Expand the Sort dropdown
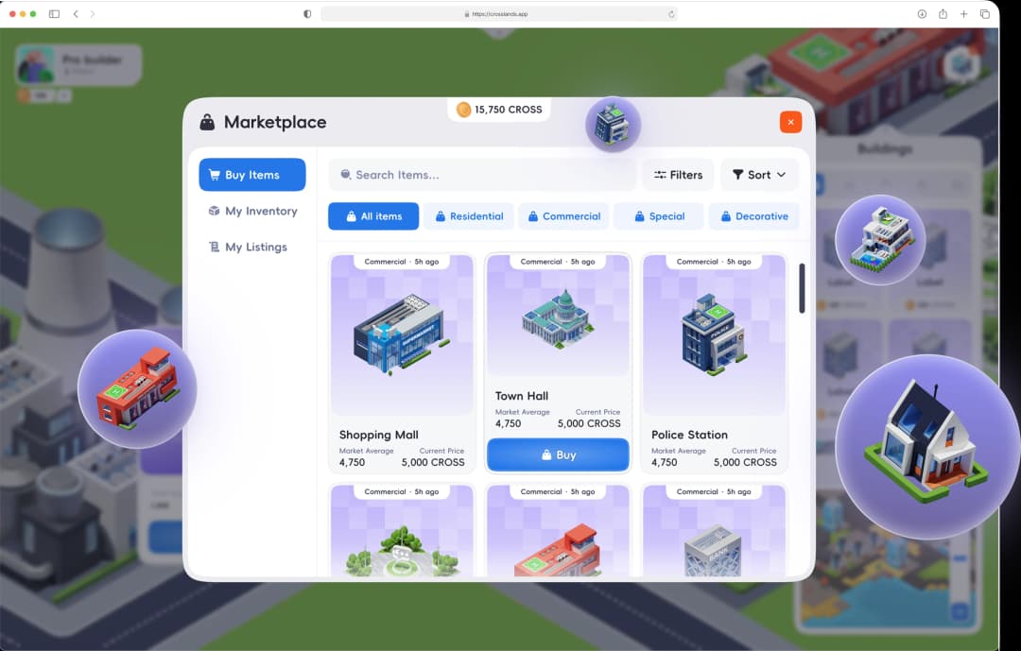 tap(758, 175)
